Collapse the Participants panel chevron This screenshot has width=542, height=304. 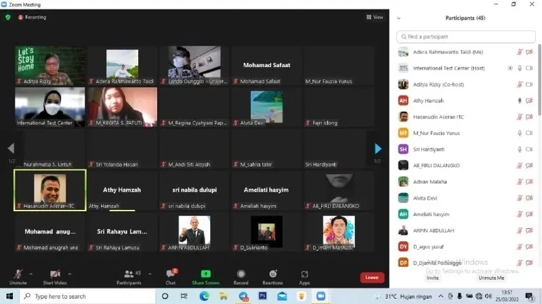(x=399, y=18)
